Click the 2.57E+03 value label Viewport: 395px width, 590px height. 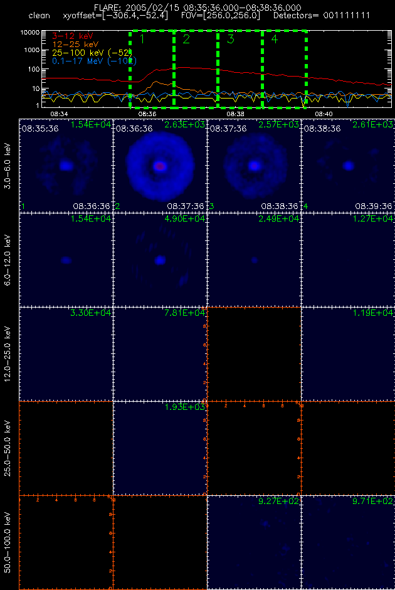point(279,124)
